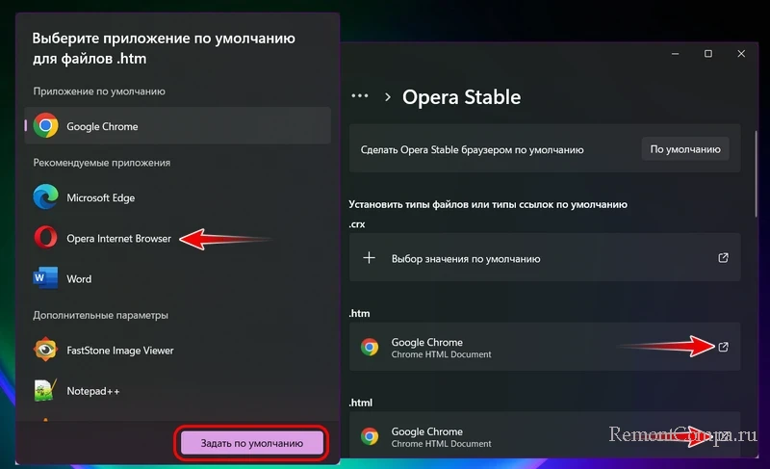Open .htm Google Chrome association row

(x=545, y=347)
